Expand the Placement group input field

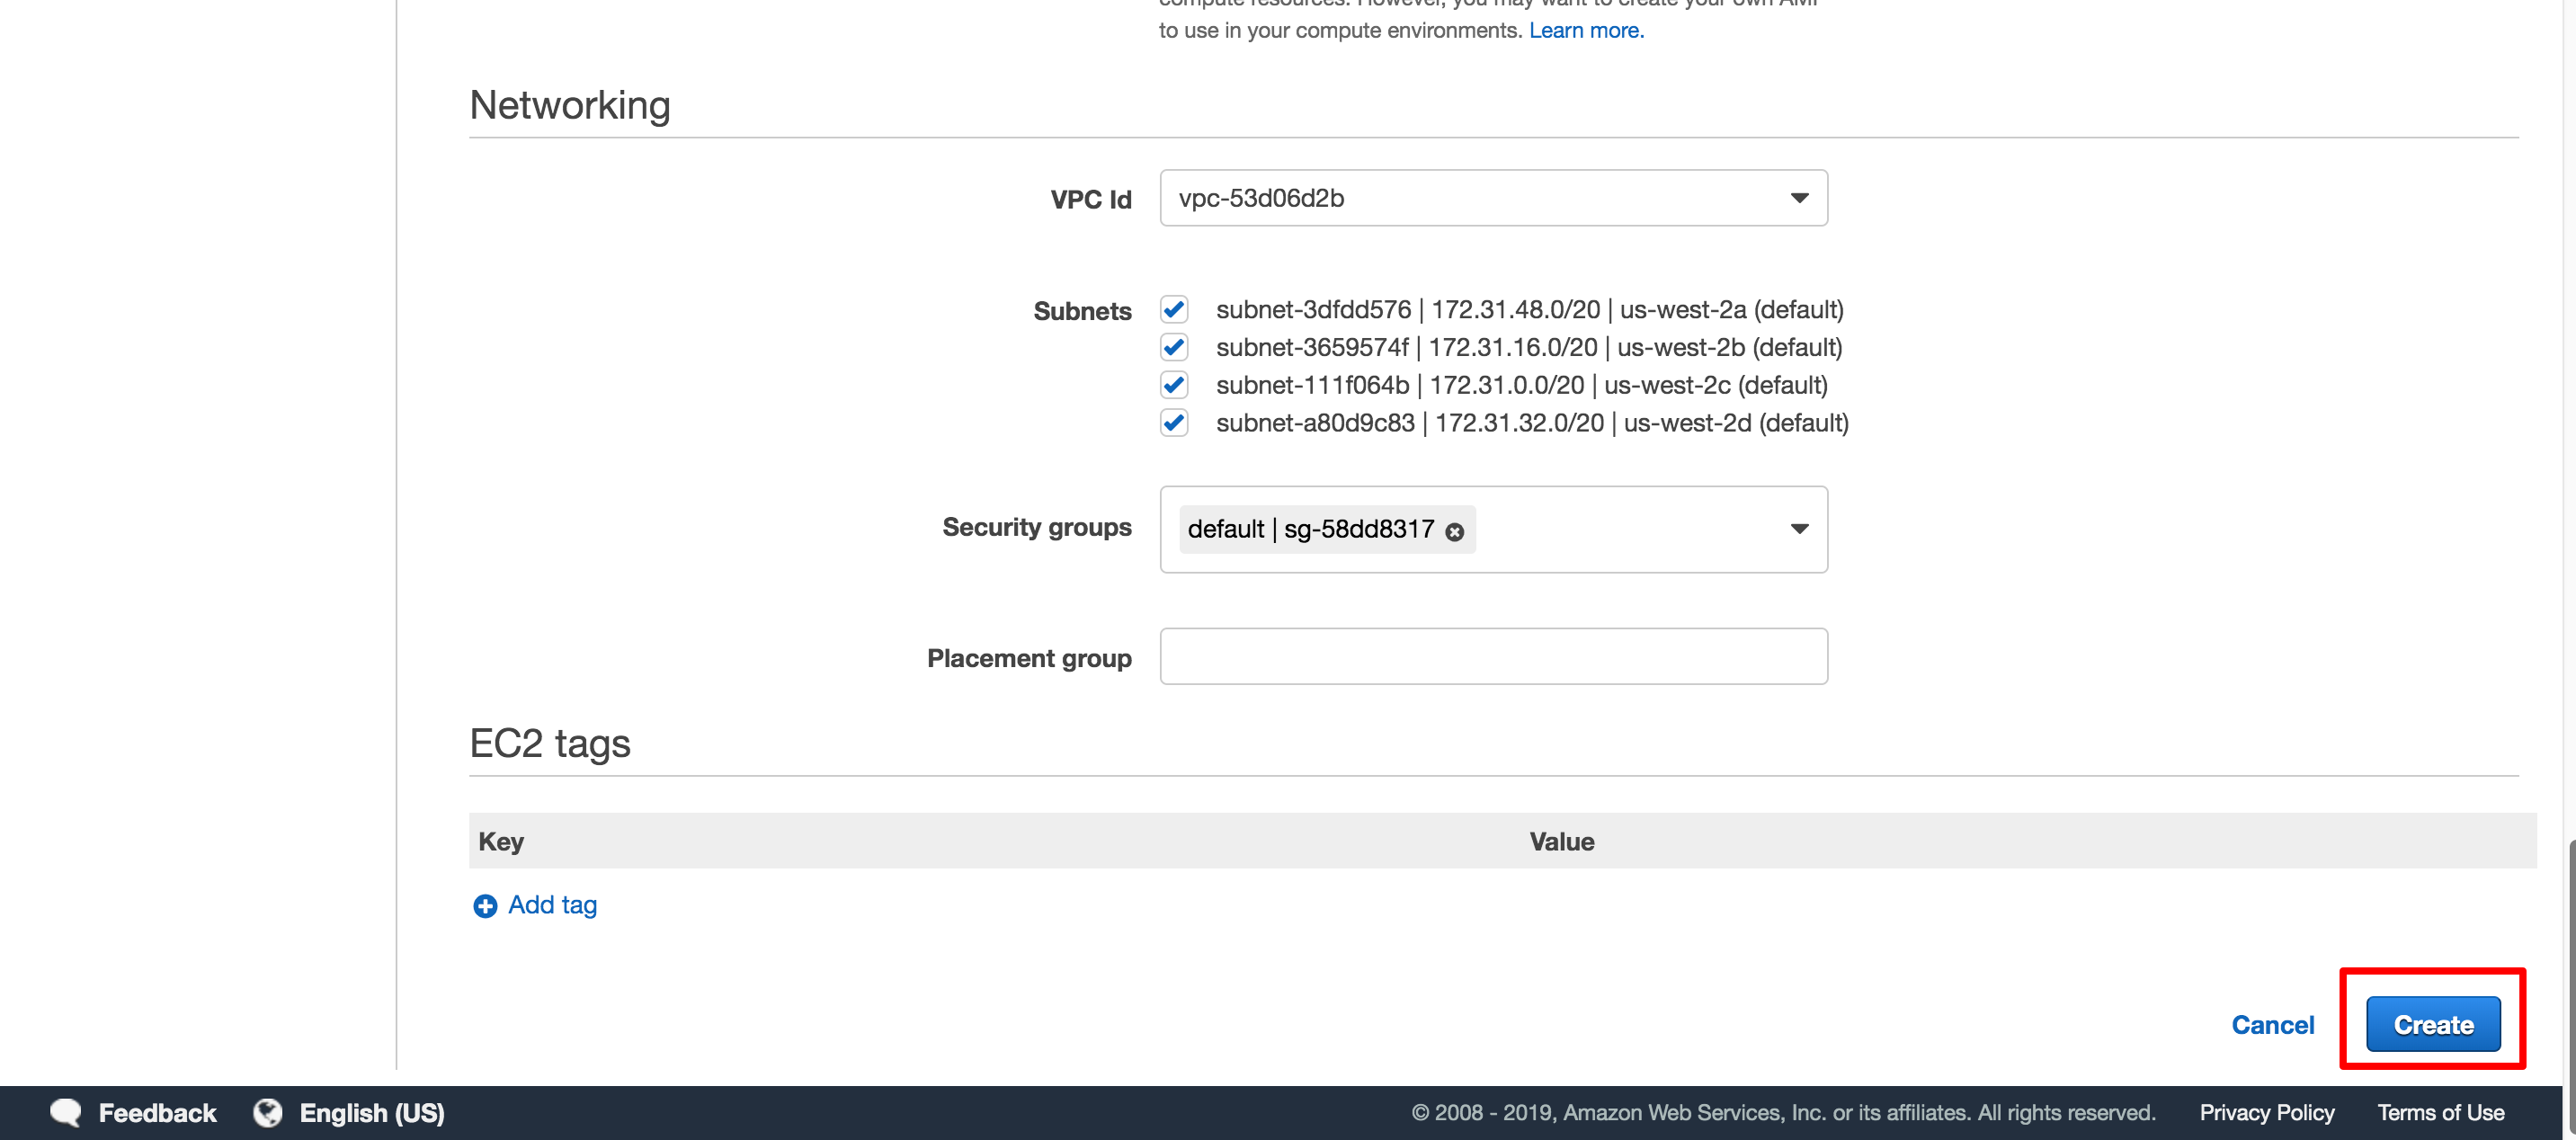tap(1492, 655)
